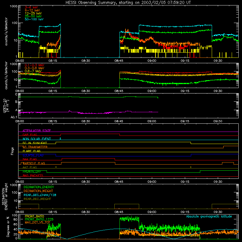
Task: Click the NON_SOLAR_EVENT cyan spike near 08:18
Action: click(60, 139)
